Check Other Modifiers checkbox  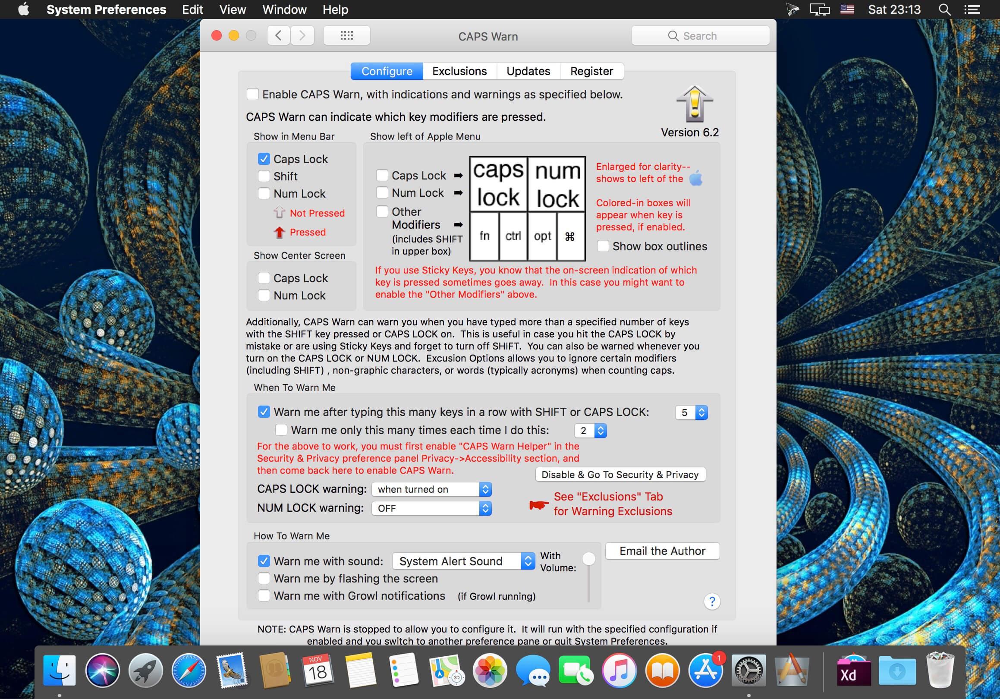point(382,212)
